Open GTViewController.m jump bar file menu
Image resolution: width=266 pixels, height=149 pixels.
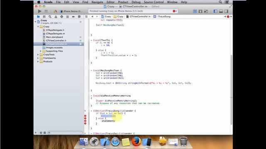[x=138, y=17]
